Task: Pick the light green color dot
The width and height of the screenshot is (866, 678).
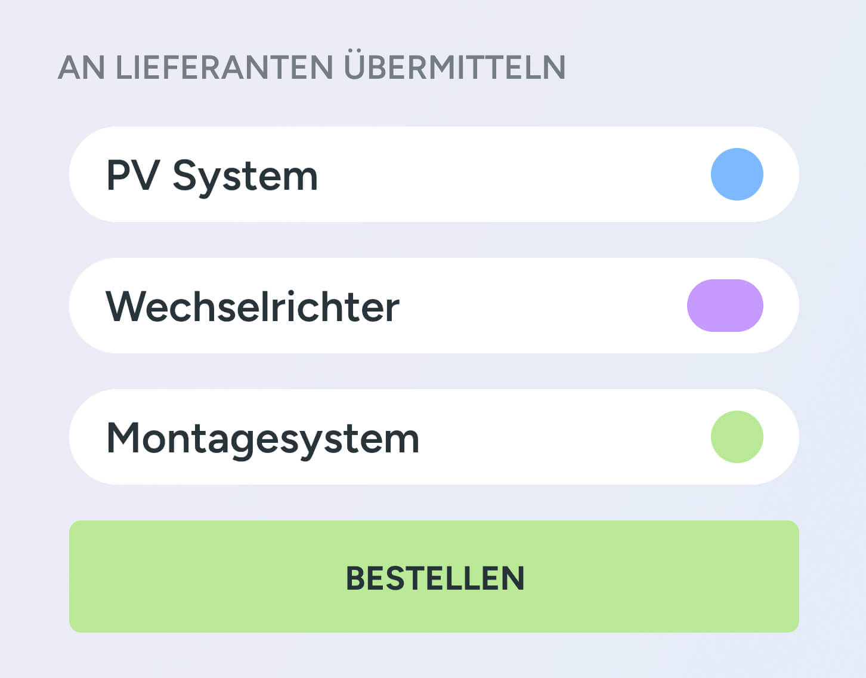Action: pos(737,437)
